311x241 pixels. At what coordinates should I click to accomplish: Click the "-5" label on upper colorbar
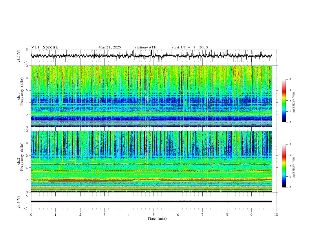tap(289, 101)
